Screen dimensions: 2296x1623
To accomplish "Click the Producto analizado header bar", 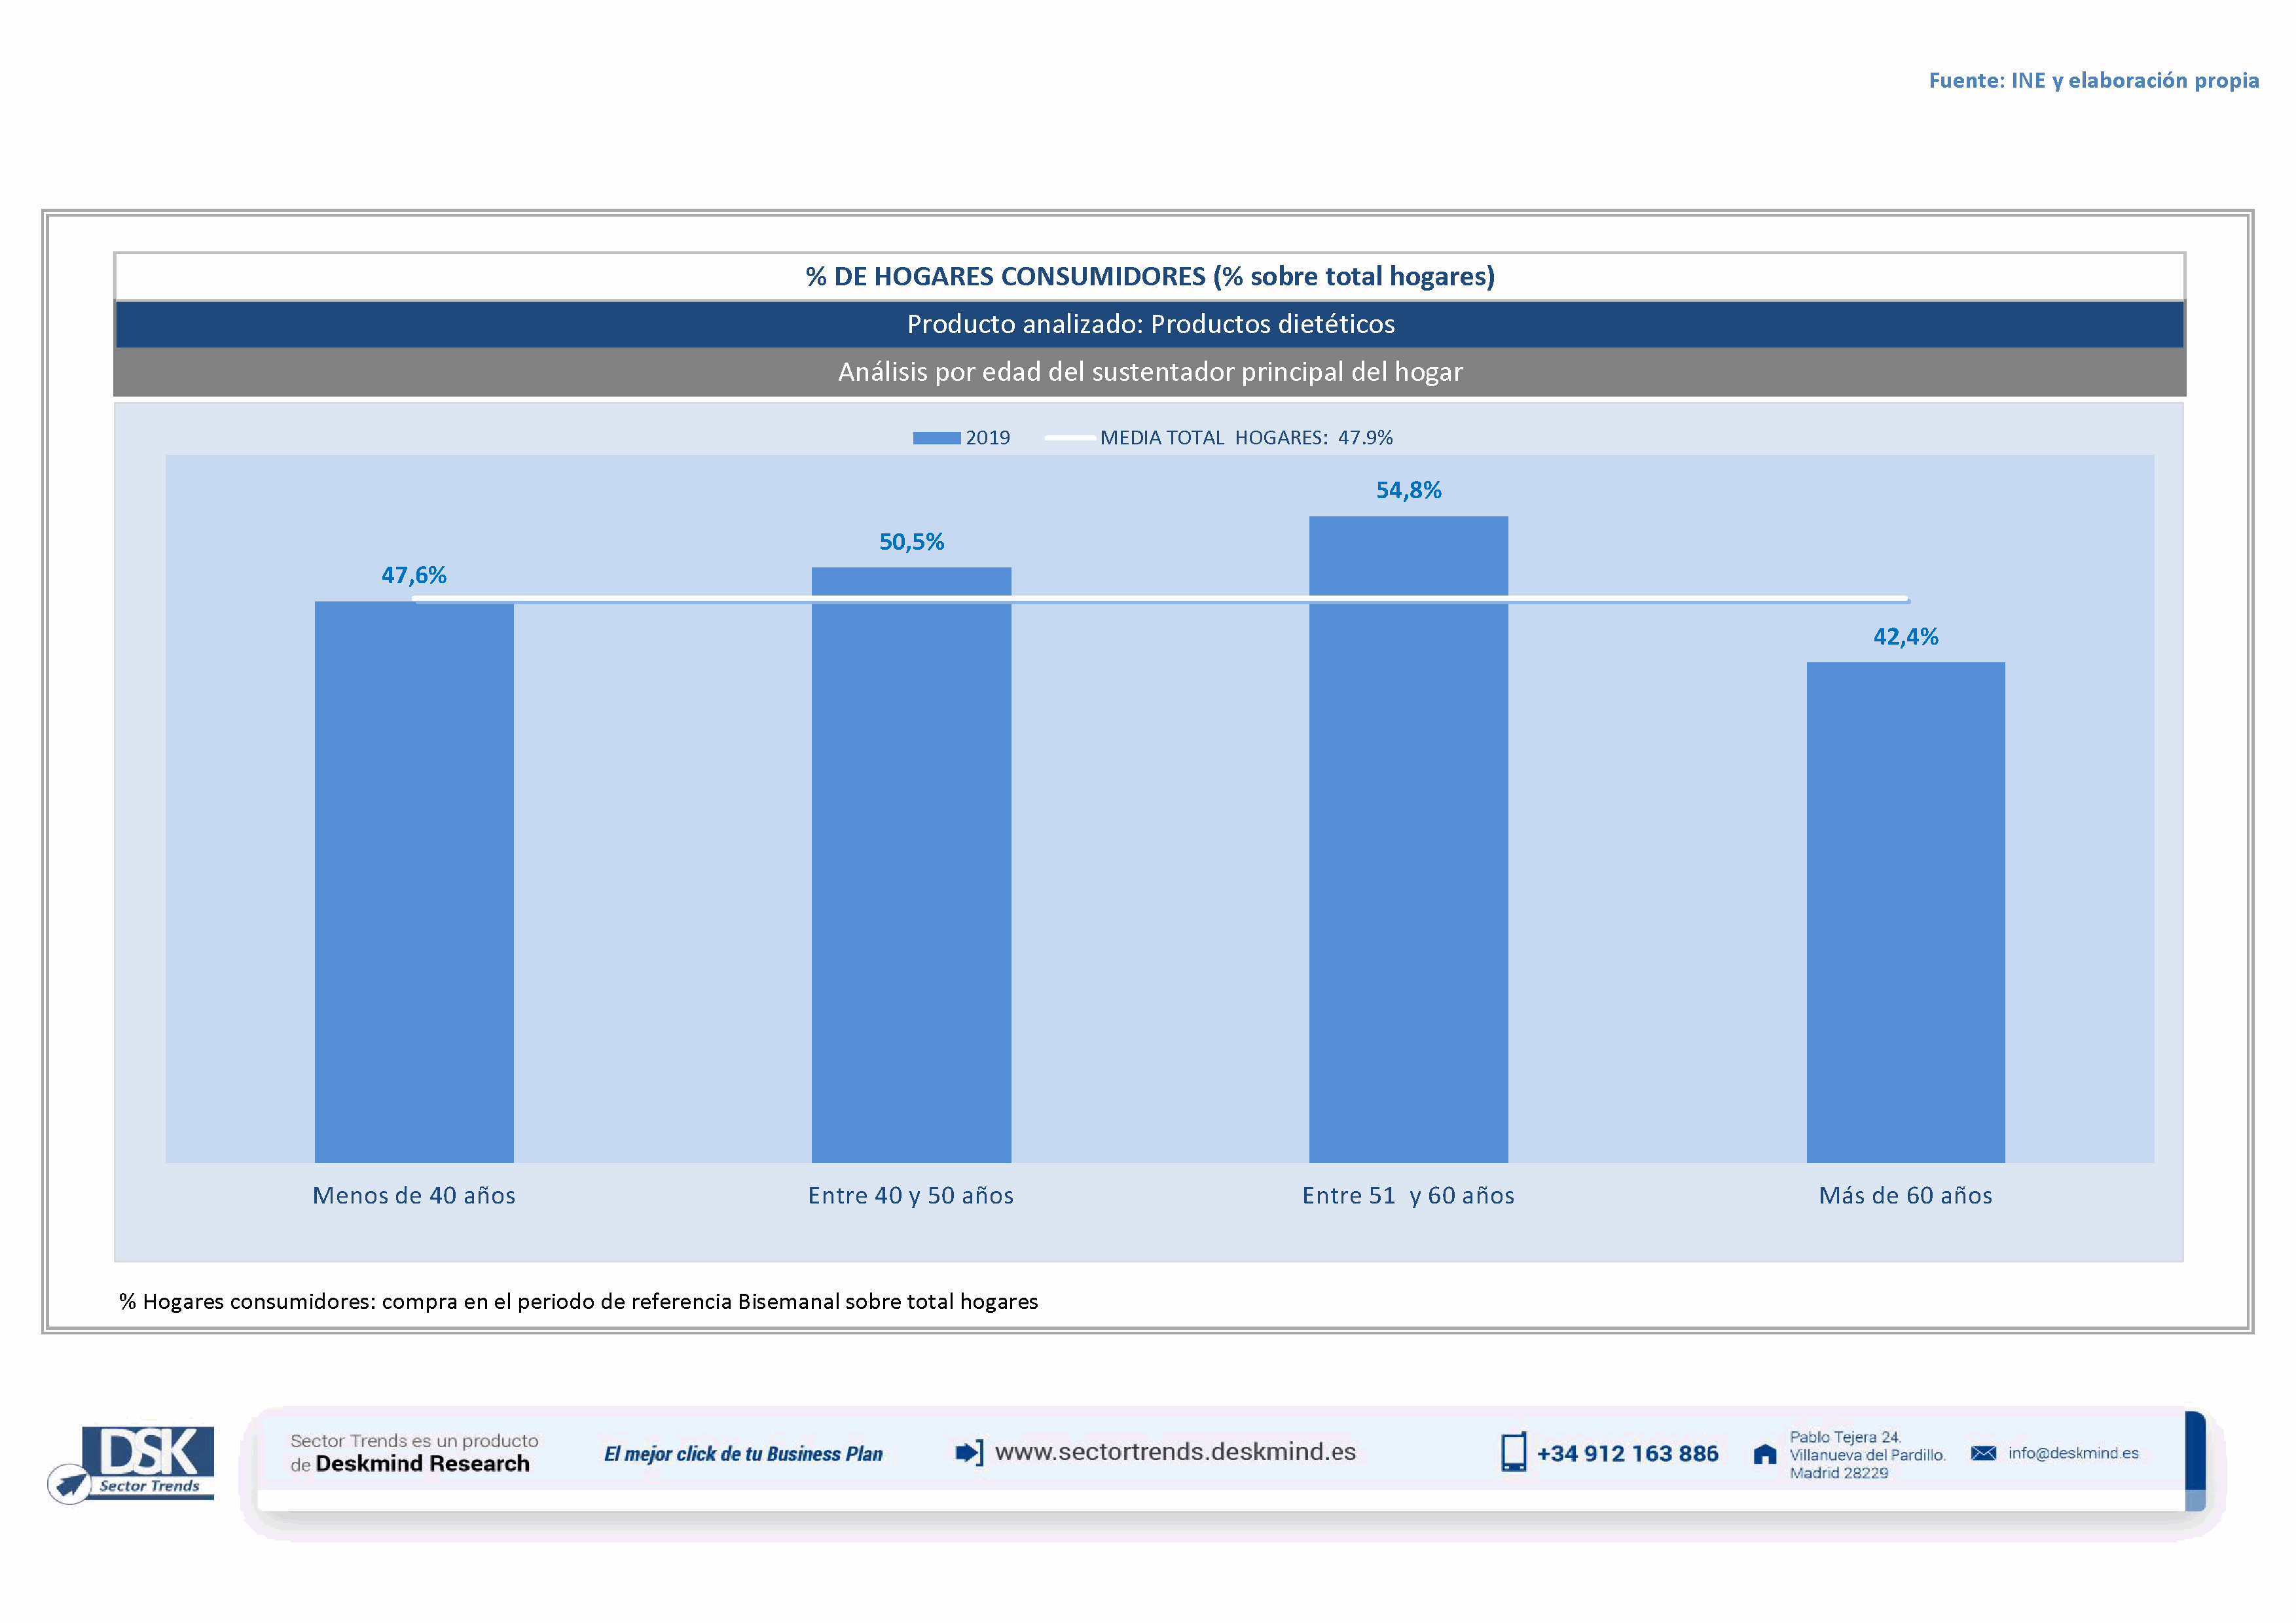I will pos(1150,325).
